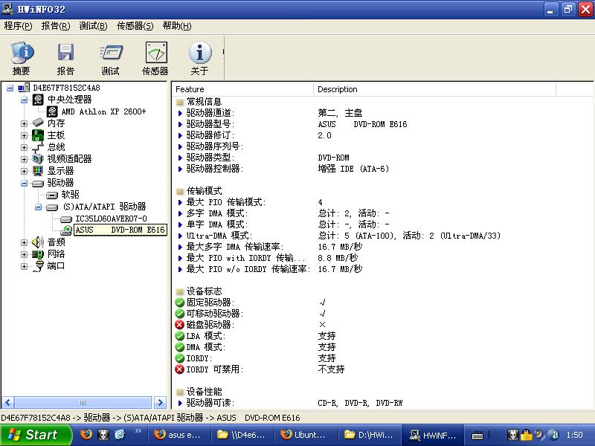The height and width of the screenshot is (446, 595).
Task: Click the 内存 memory chip icon
Action: click(x=38, y=123)
